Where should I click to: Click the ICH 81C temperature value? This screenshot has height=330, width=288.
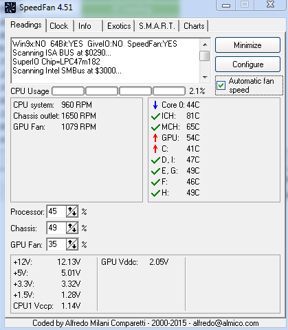193,116
